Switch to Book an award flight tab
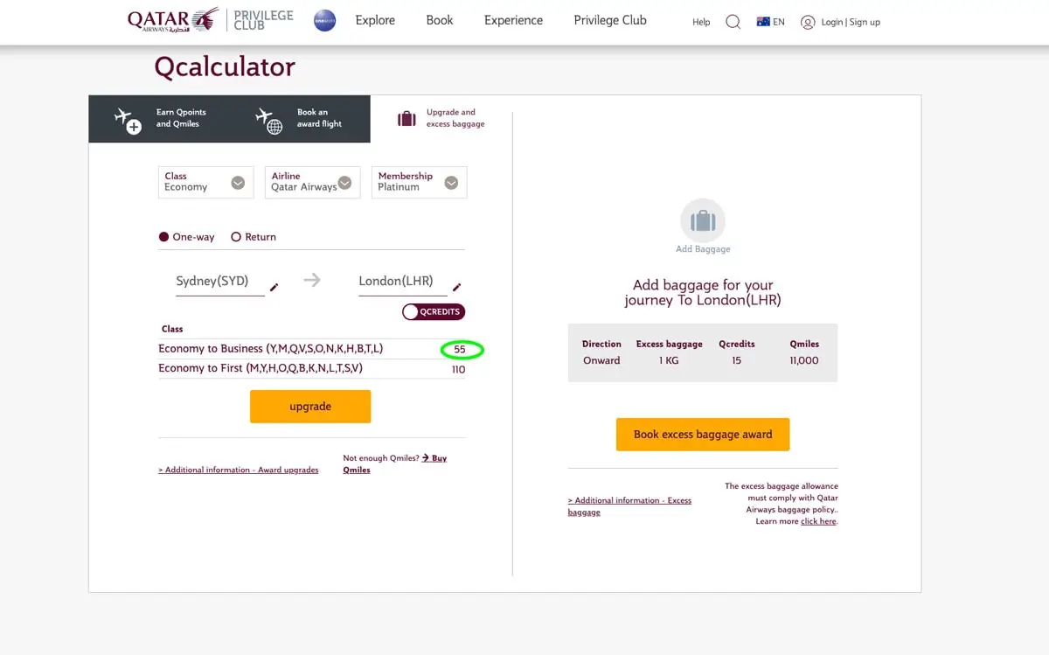The image size is (1049, 655). point(300,119)
